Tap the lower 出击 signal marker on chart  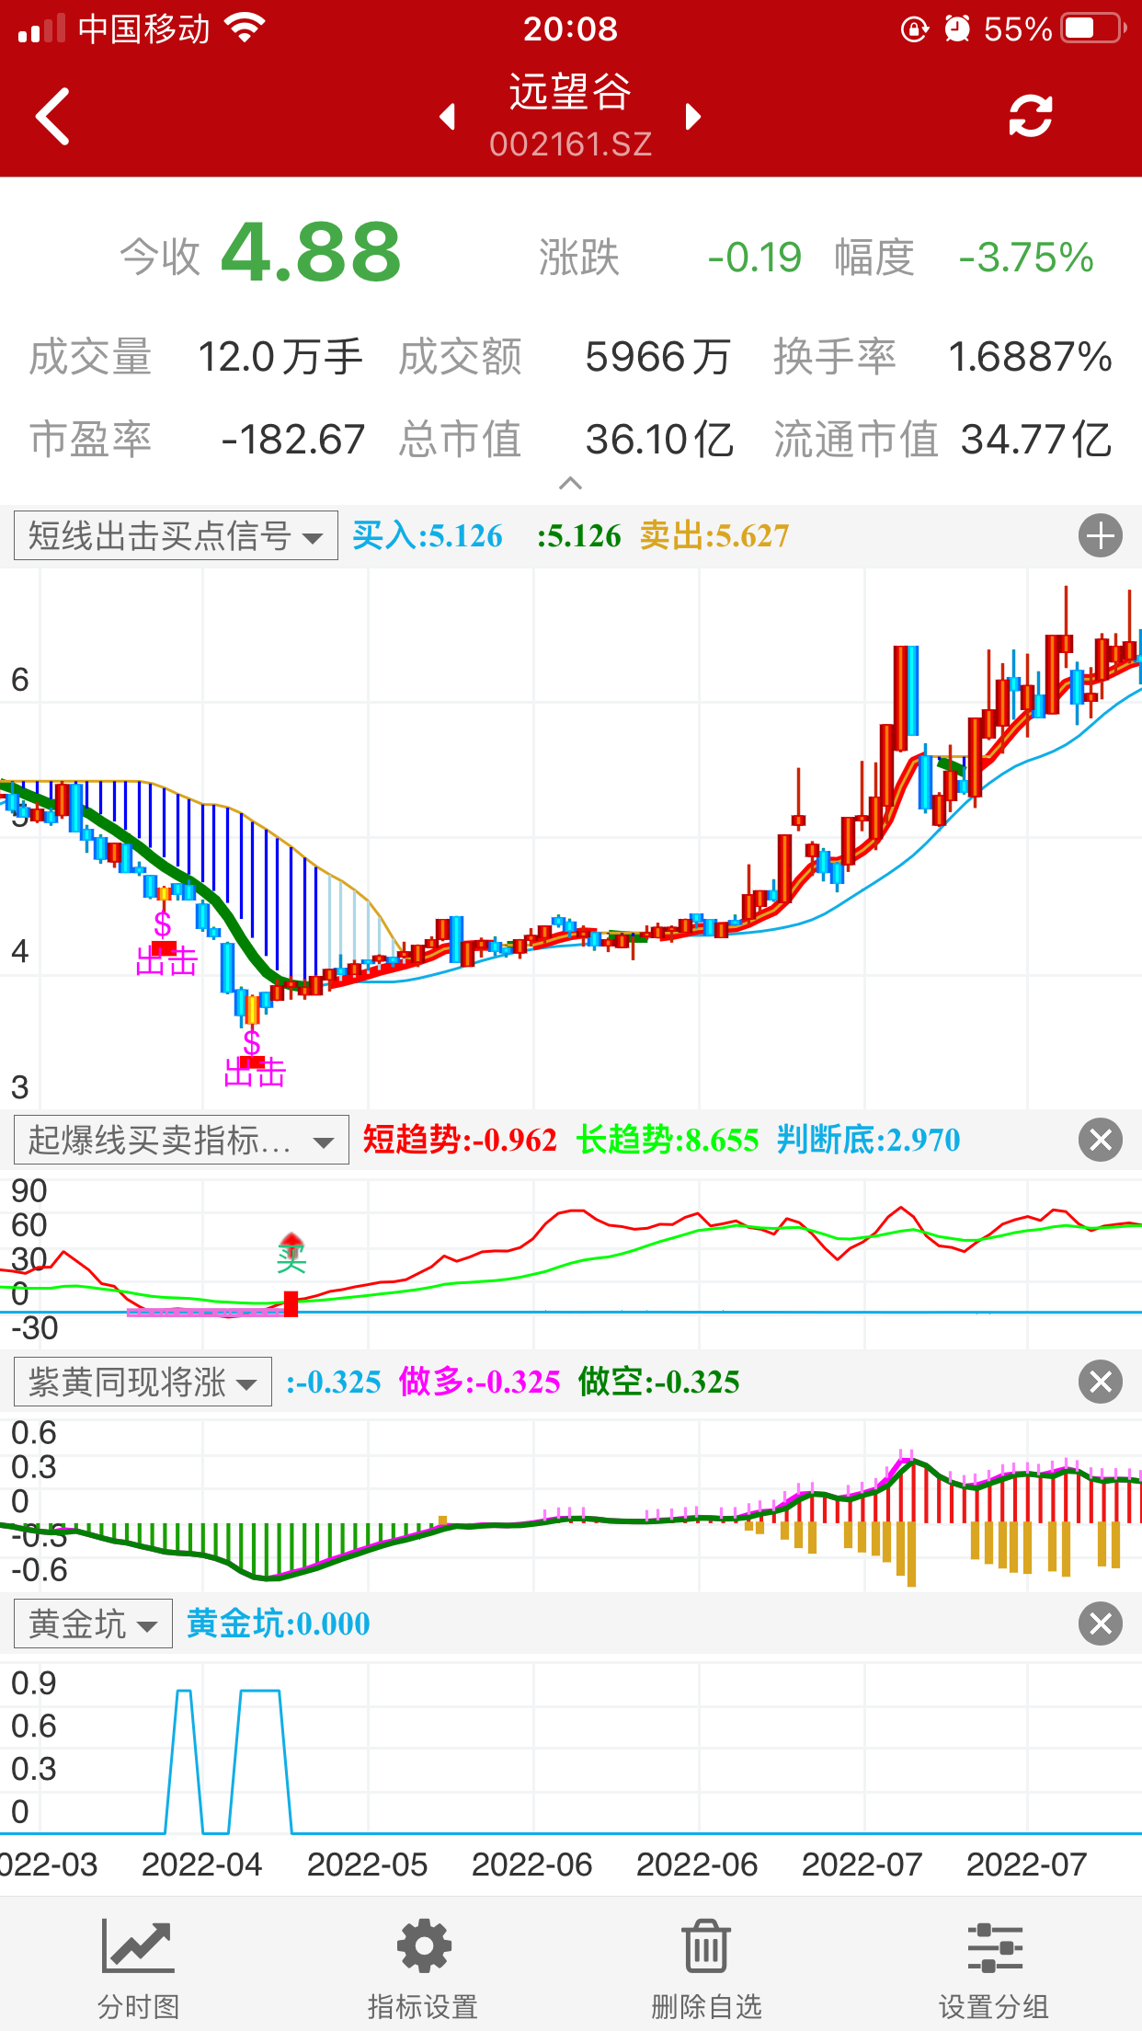[x=255, y=1072]
